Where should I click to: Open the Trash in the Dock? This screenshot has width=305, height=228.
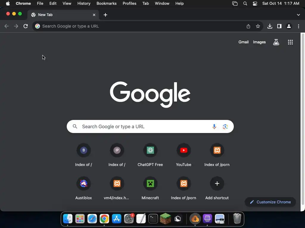(x=237, y=218)
